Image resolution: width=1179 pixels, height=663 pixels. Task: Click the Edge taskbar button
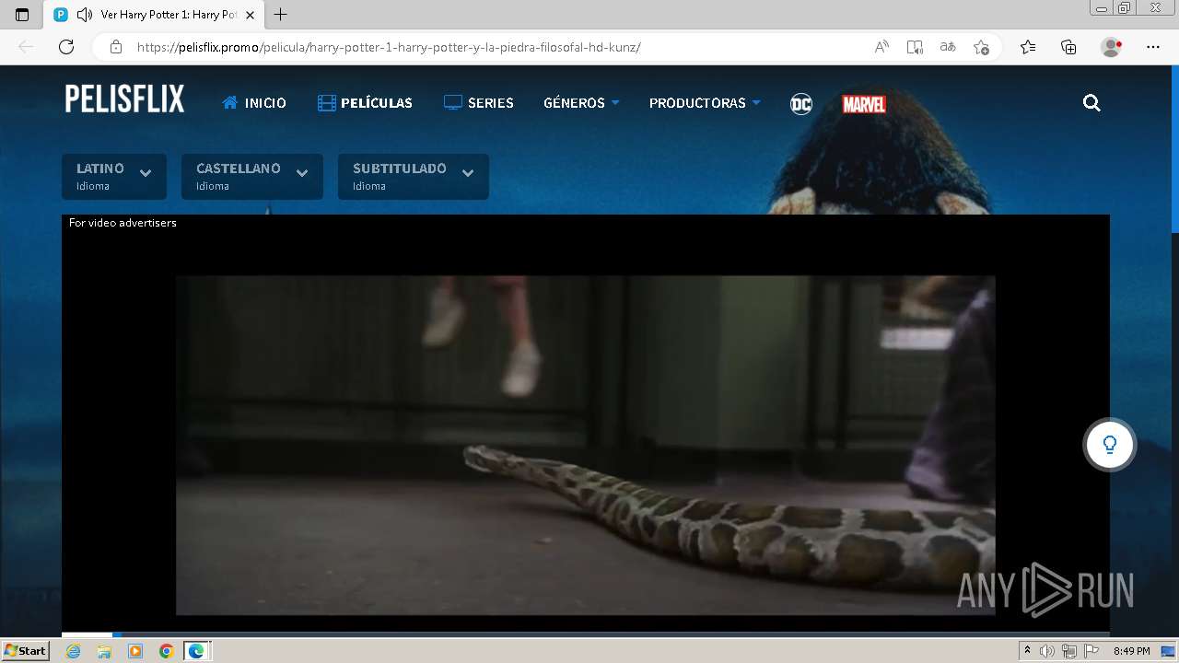(x=197, y=651)
